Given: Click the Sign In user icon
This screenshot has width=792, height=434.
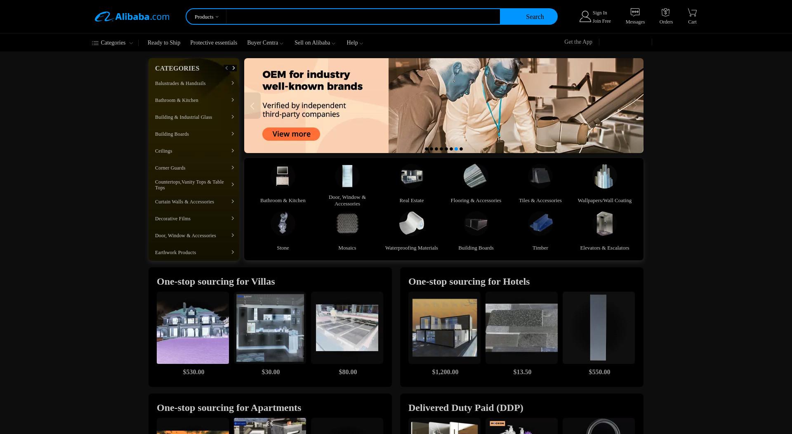Looking at the screenshot, I should click(x=585, y=17).
